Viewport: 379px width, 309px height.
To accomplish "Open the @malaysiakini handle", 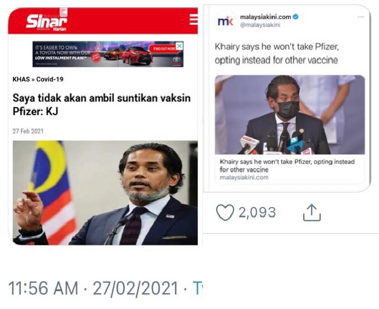I will (x=260, y=25).
